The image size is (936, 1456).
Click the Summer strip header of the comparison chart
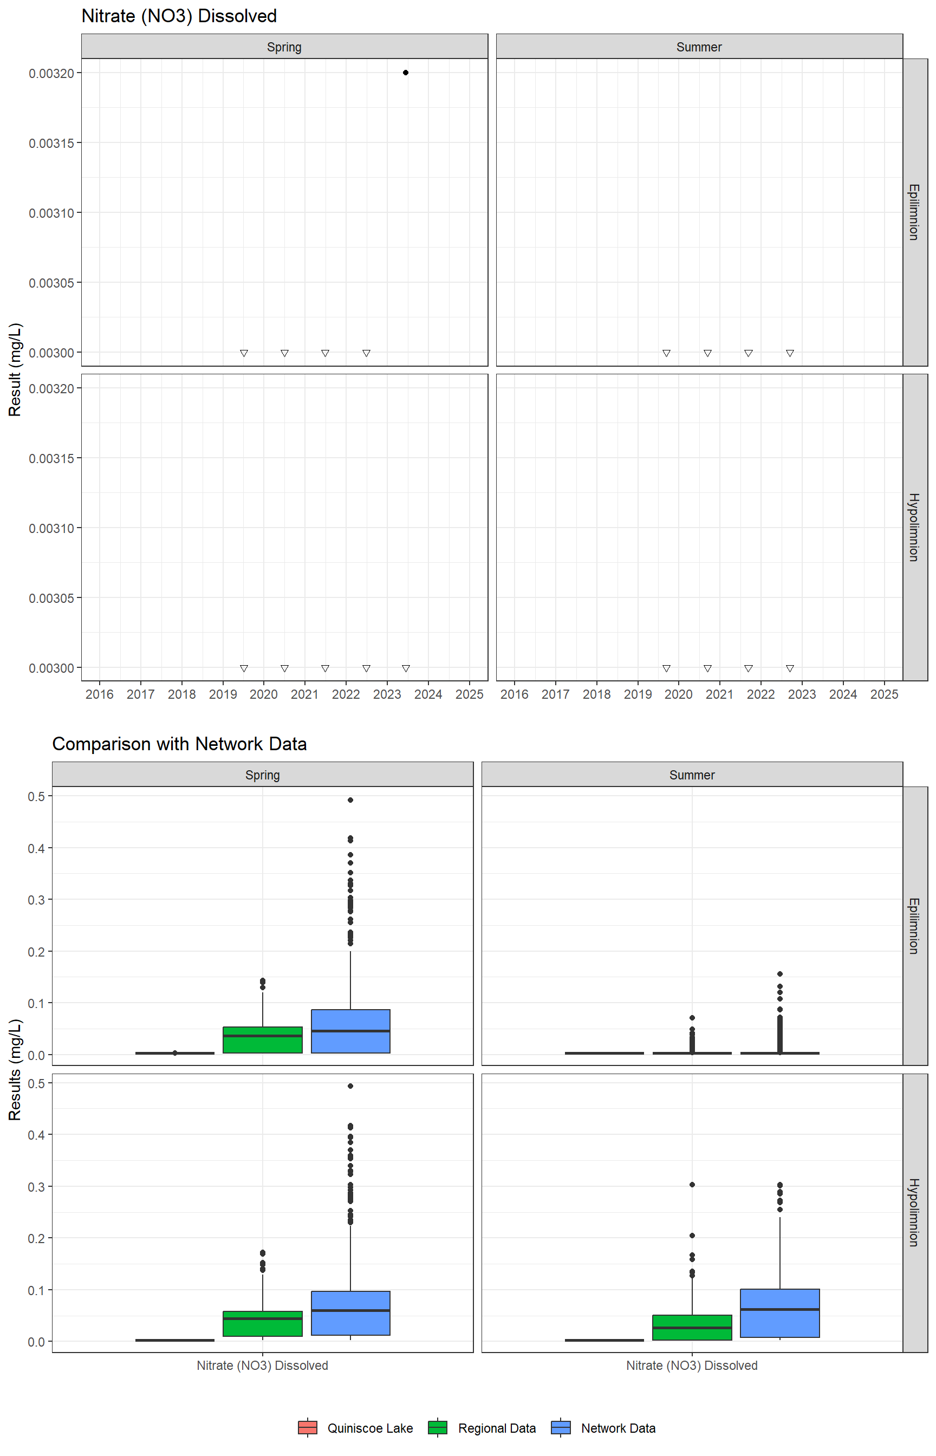[x=692, y=775]
